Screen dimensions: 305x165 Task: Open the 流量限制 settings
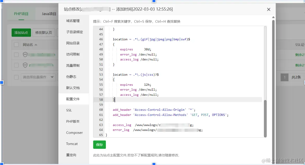[x=73, y=66]
